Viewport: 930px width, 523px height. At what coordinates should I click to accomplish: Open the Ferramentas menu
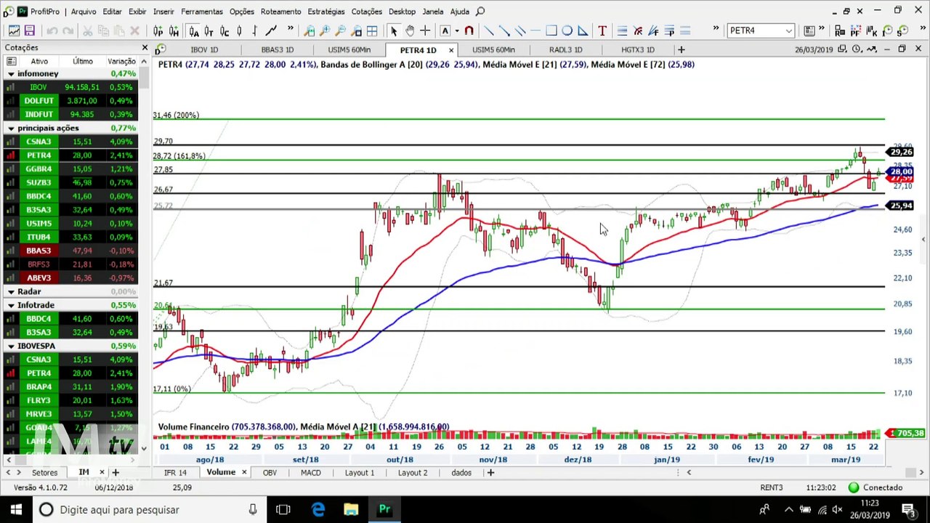[x=202, y=12]
